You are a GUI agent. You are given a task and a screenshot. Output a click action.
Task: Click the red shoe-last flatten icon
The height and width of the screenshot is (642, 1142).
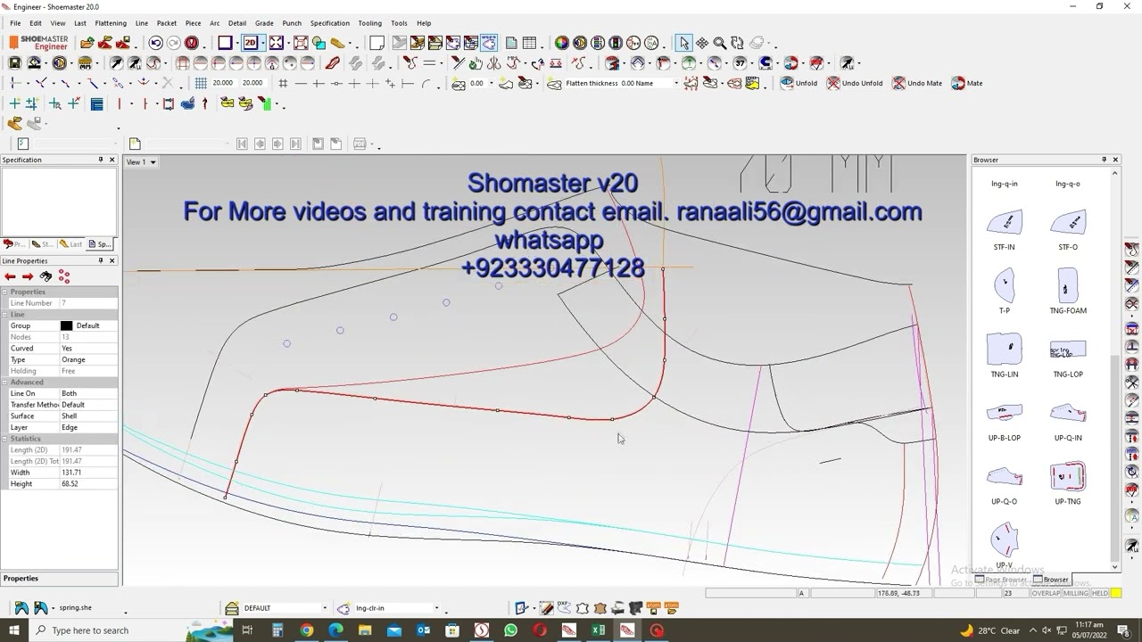(x=333, y=62)
